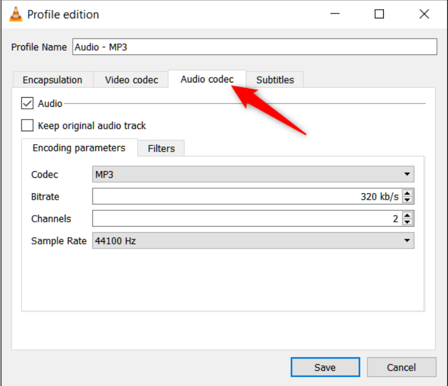This screenshot has width=448, height=386.
Task: Cancel profile editing
Action: tap(402, 367)
